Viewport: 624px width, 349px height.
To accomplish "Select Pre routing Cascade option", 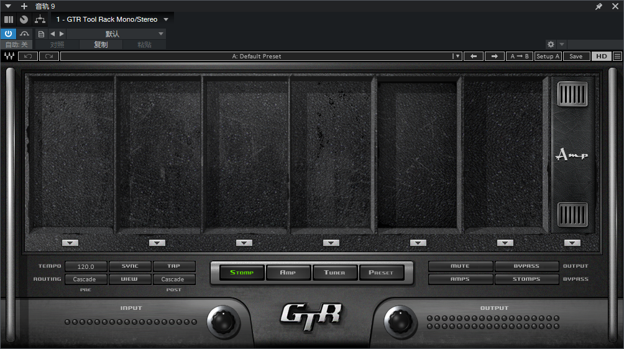I will point(86,279).
